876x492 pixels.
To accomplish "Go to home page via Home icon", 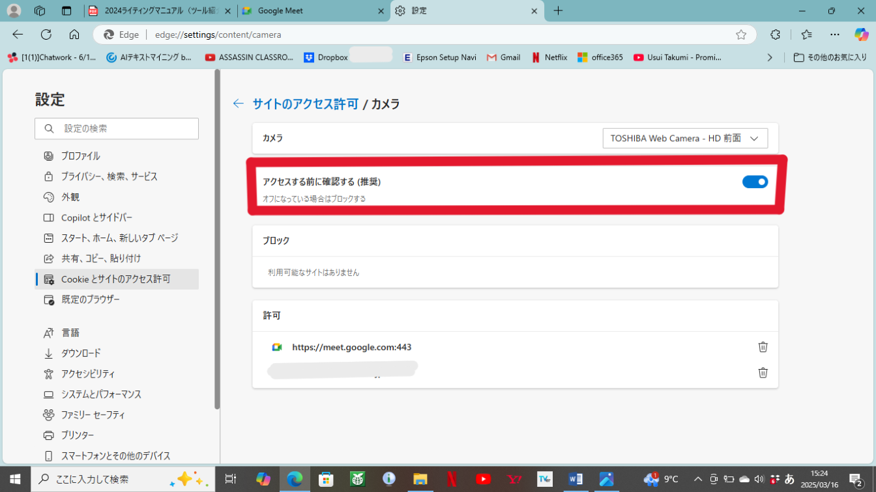I will pyautogui.click(x=74, y=34).
